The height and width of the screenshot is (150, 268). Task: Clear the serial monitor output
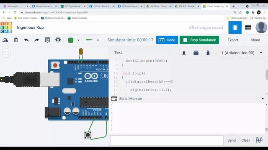[x=245, y=140]
